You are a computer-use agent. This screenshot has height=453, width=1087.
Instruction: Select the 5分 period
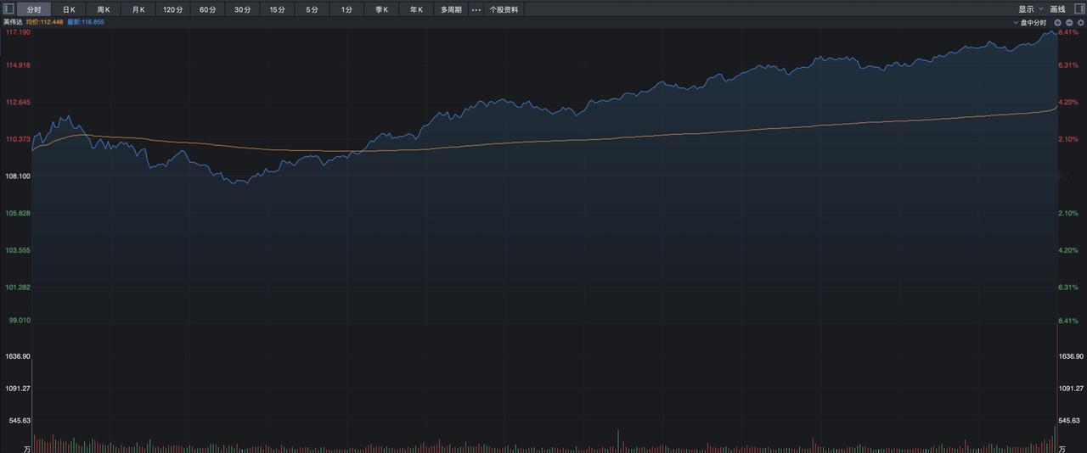point(313,10)
